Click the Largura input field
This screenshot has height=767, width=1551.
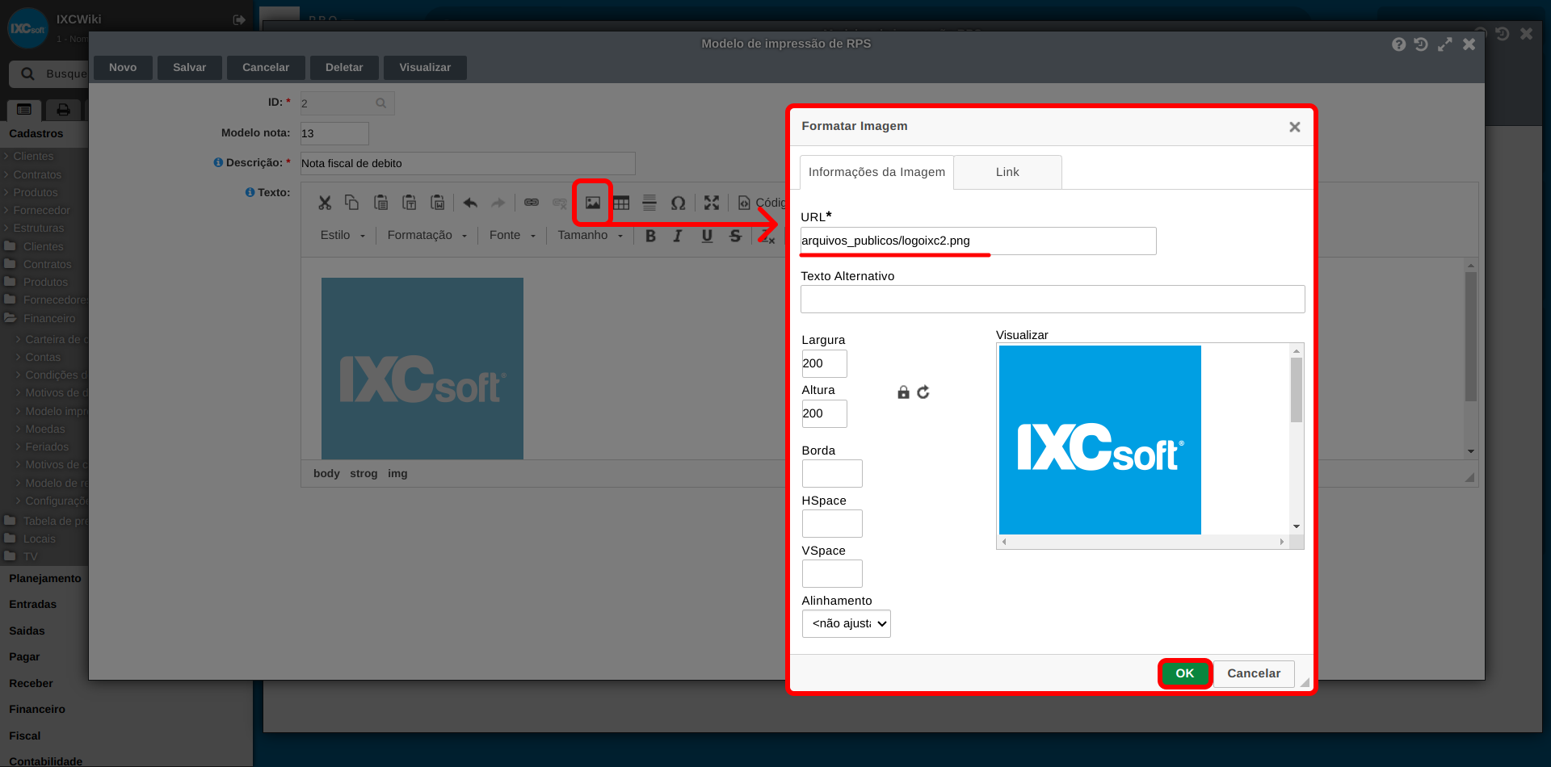tap(825, 363)
